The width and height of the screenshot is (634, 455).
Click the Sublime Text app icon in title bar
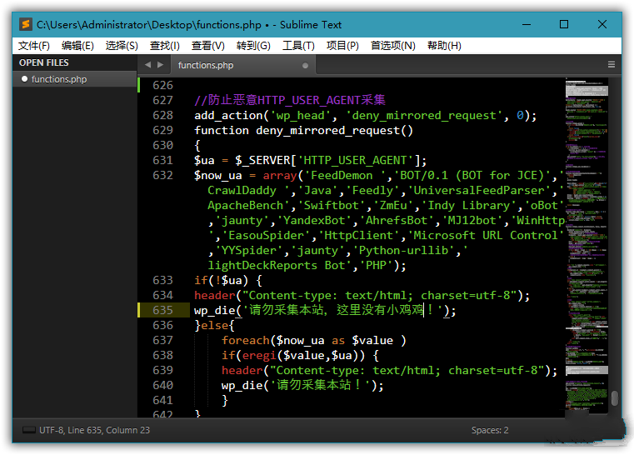(x=26, y=25)
